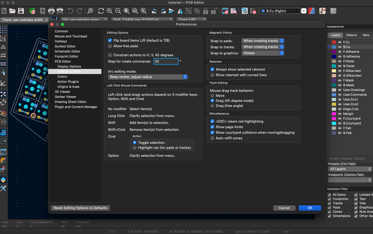Select Drag (free angle) track behavior

click(212, 105)
